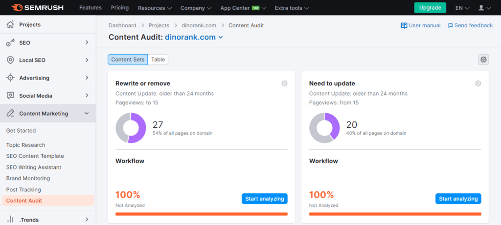Open Rewrite or remove card settings gear
This screenshot has height=225, width=501.
tap(284, 83)
